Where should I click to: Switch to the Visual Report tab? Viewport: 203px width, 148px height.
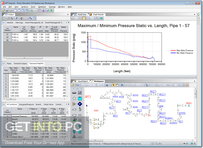pos(81,81)
